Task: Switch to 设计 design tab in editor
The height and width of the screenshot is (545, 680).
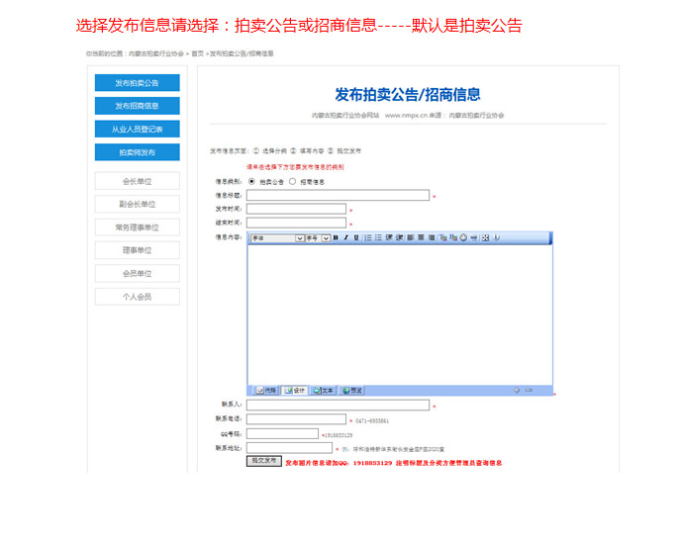Action: [295, 391]
